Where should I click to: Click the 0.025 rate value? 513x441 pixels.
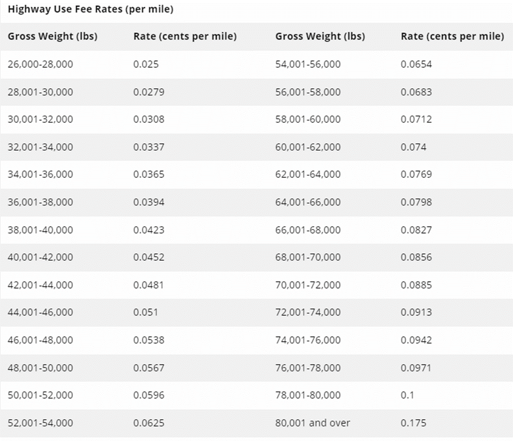point(146,64)
